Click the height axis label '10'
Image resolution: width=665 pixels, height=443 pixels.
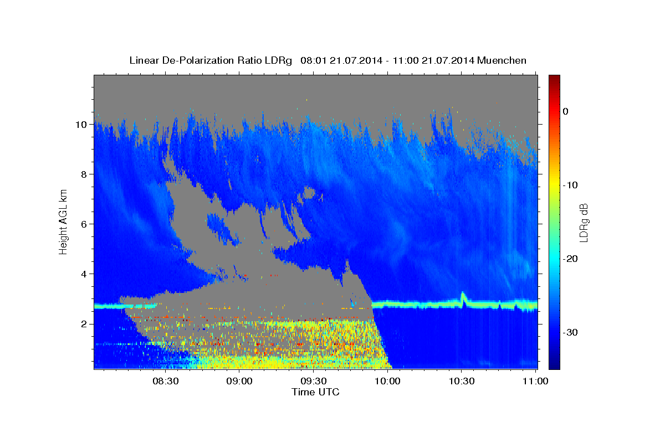(x=81, y=125)
